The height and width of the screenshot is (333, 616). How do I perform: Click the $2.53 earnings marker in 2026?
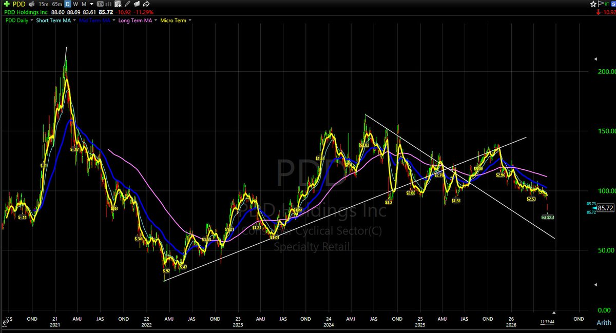pos(531,199)
